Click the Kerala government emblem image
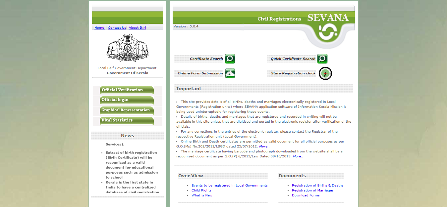 [128, 48]
